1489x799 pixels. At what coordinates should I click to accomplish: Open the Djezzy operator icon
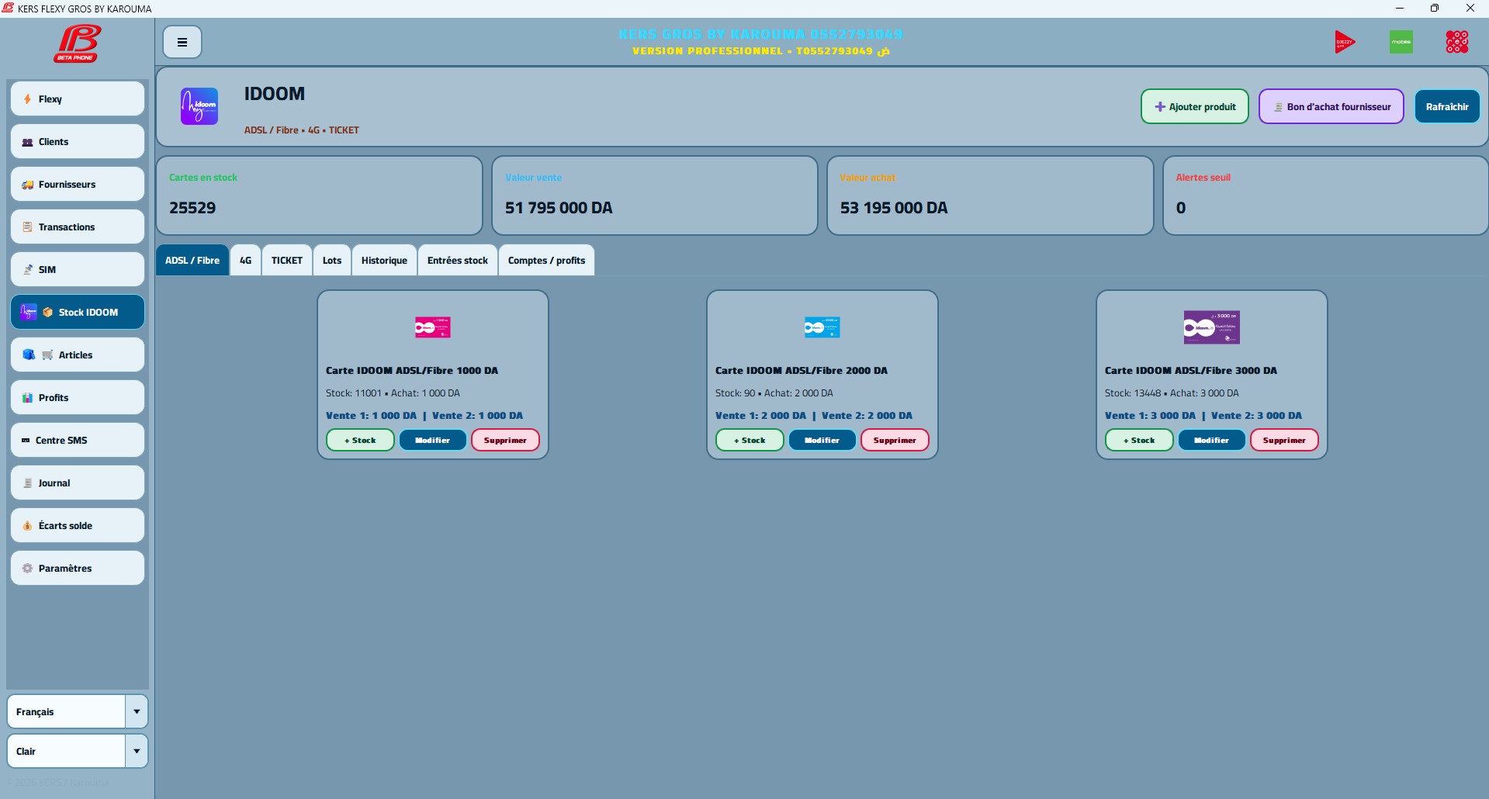(1345, 42)
